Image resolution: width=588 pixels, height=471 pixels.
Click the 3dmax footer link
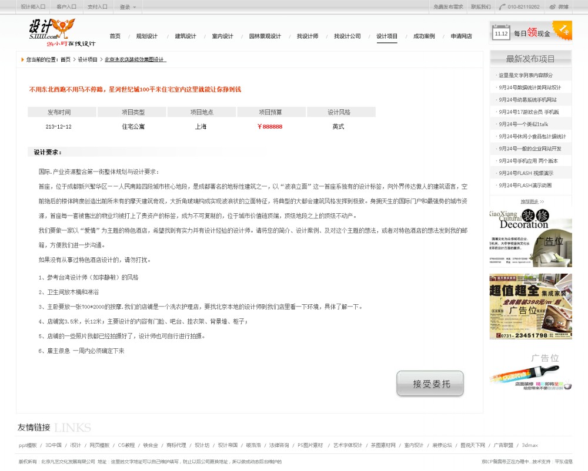pyautogui.click(x=531, y=445)
